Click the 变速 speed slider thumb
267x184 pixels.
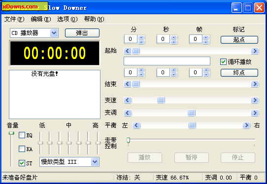pos(161,100)
